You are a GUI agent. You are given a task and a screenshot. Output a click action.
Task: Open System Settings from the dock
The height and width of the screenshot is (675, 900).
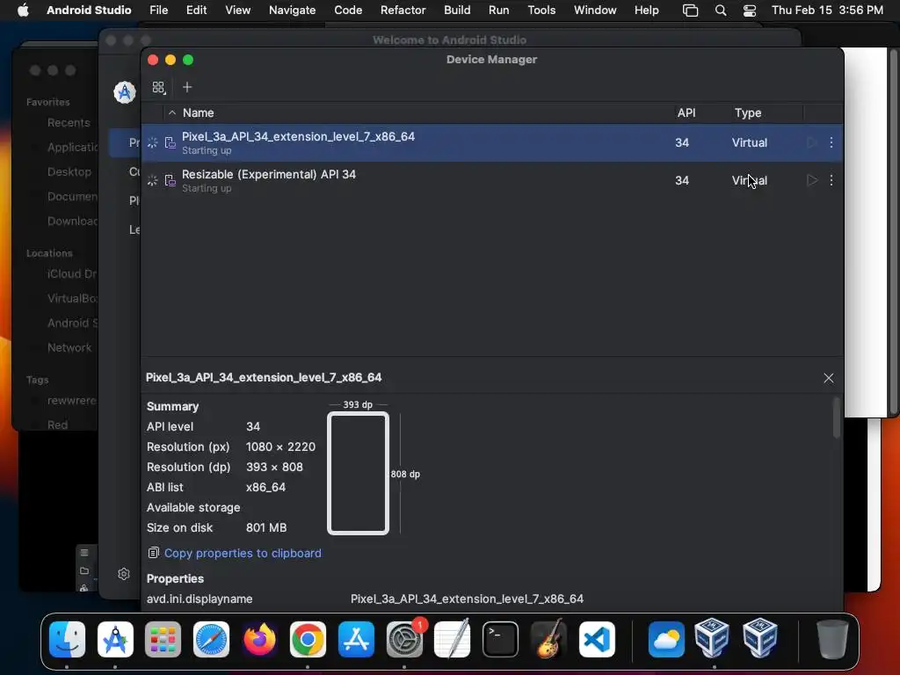coord(404,639)
